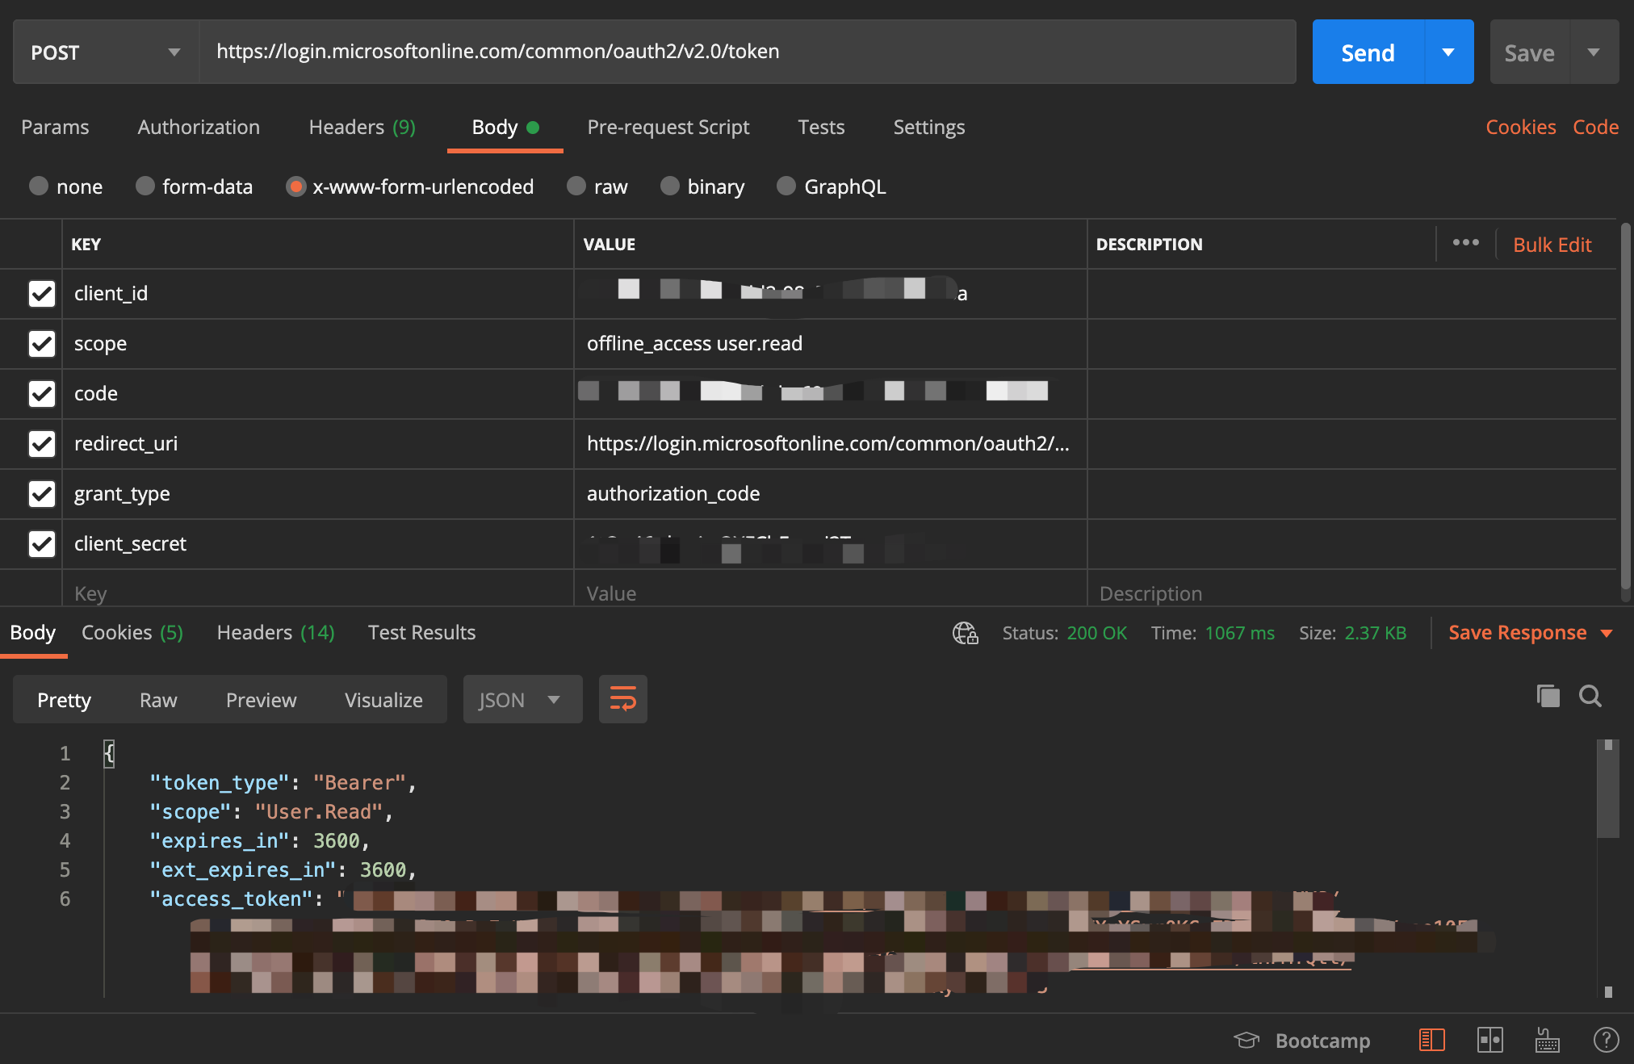Click the empty Description placeholder field
This screenshot has width=1634, height=1064.
coord(1351,593)
